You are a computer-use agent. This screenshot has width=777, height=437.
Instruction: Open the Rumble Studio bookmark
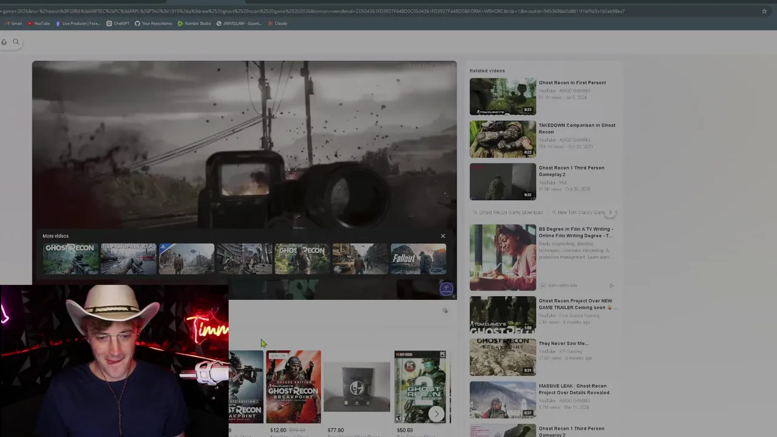coord(194,24)
